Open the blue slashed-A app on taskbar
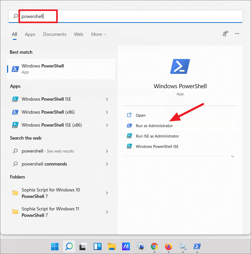Viewport: 251px width, 254px height. (126, 247)
